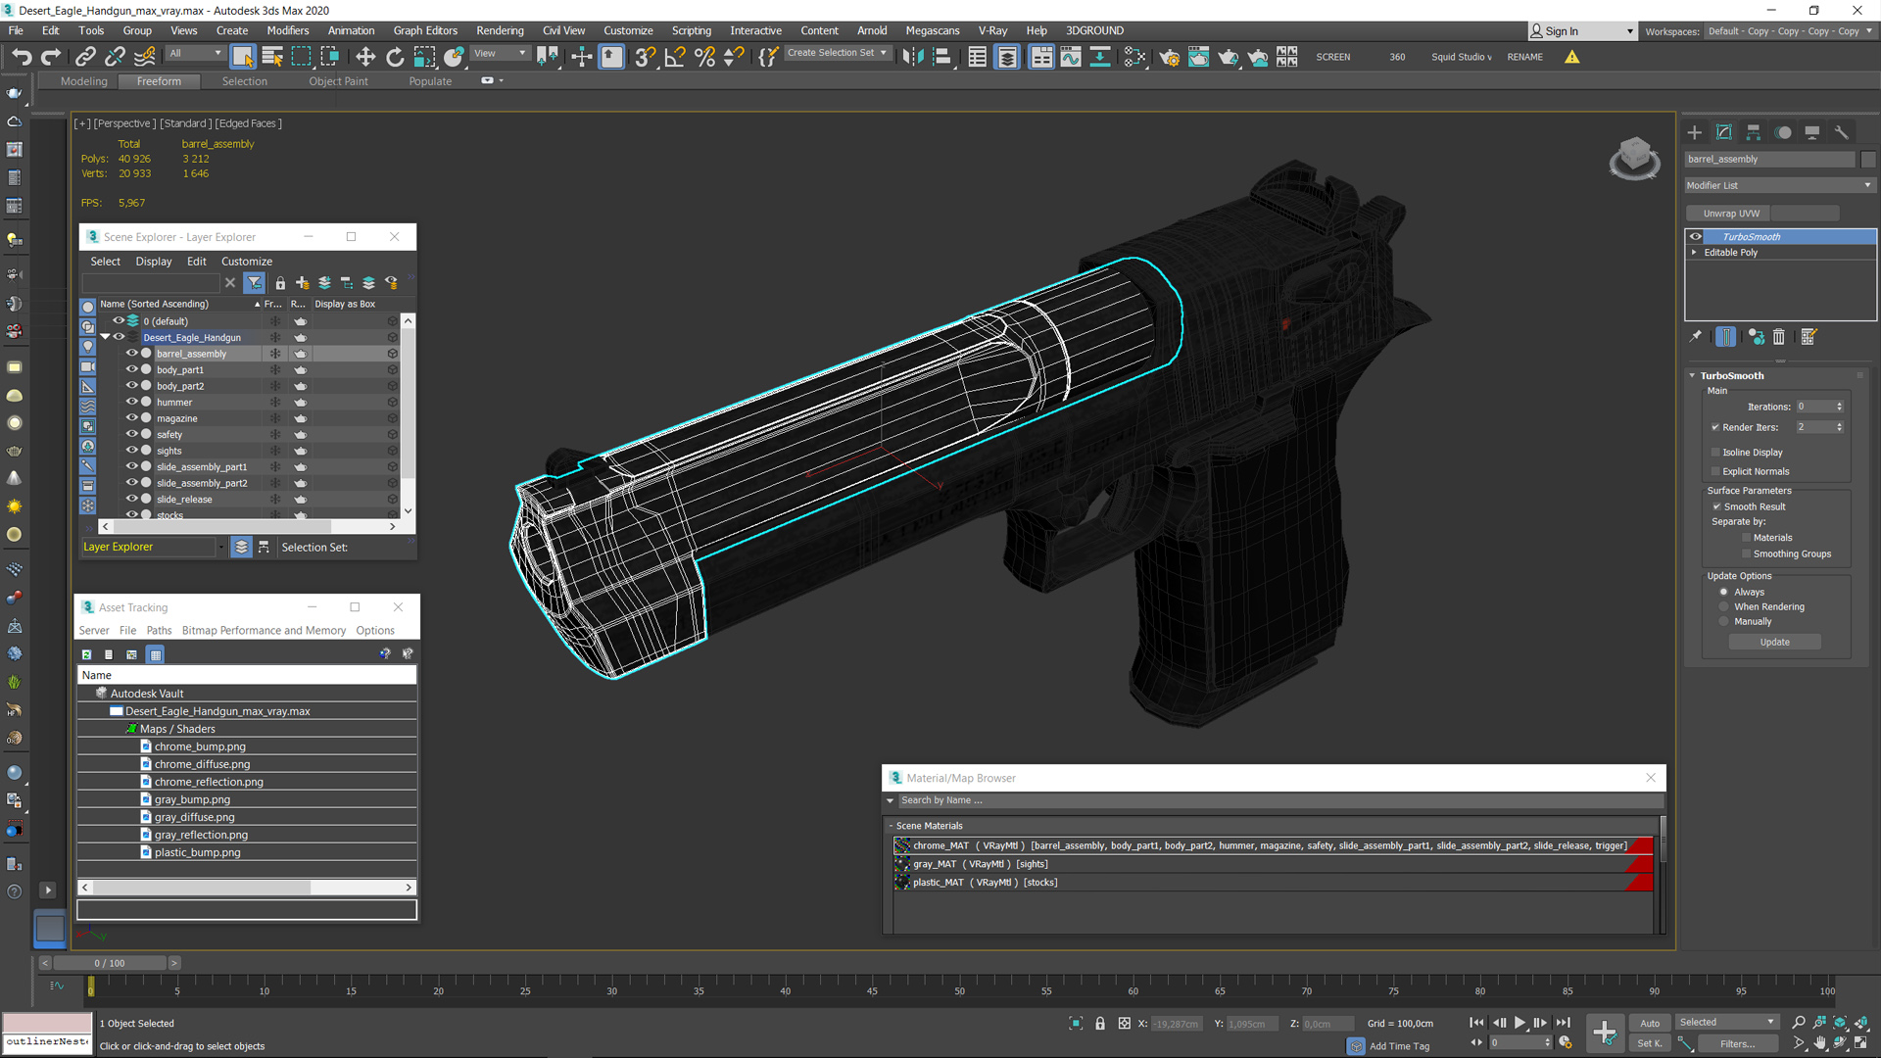Expand the Editable Poly stack entry

click(1694, 253)
